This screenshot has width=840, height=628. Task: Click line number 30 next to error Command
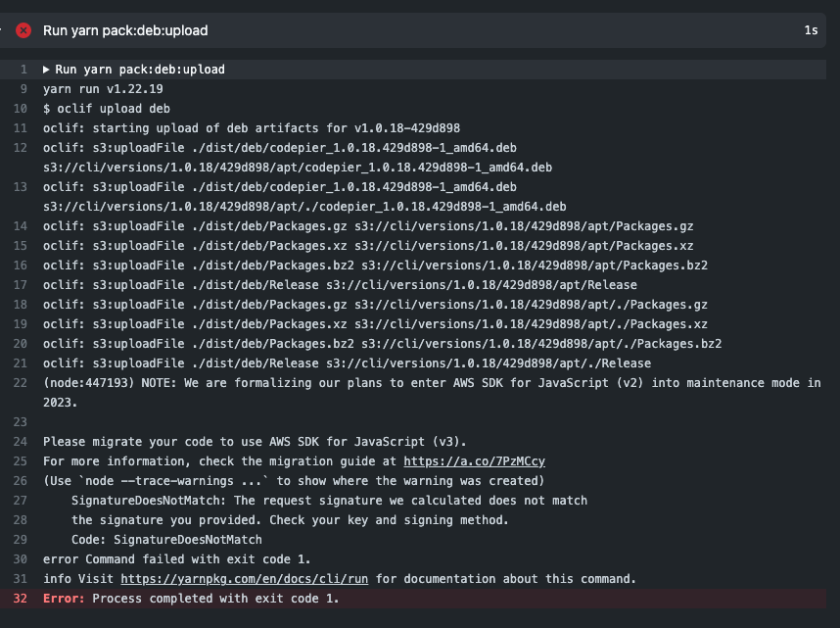(x=20, y=558)
